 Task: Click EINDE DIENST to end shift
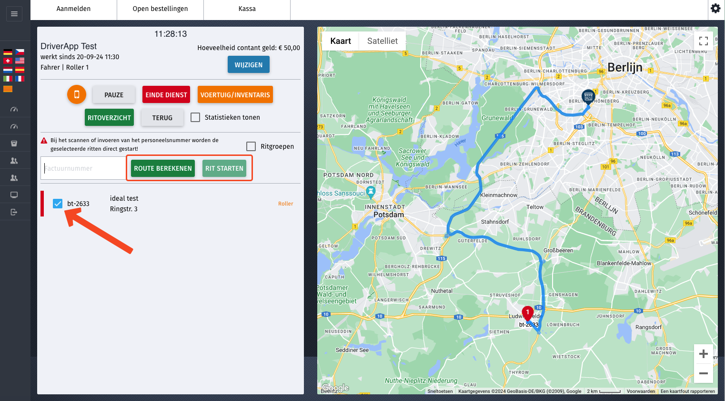coord(166,95)
